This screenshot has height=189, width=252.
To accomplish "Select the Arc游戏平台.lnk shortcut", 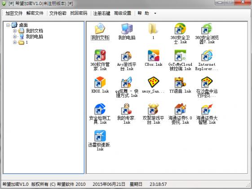I will tap(127, 56).
